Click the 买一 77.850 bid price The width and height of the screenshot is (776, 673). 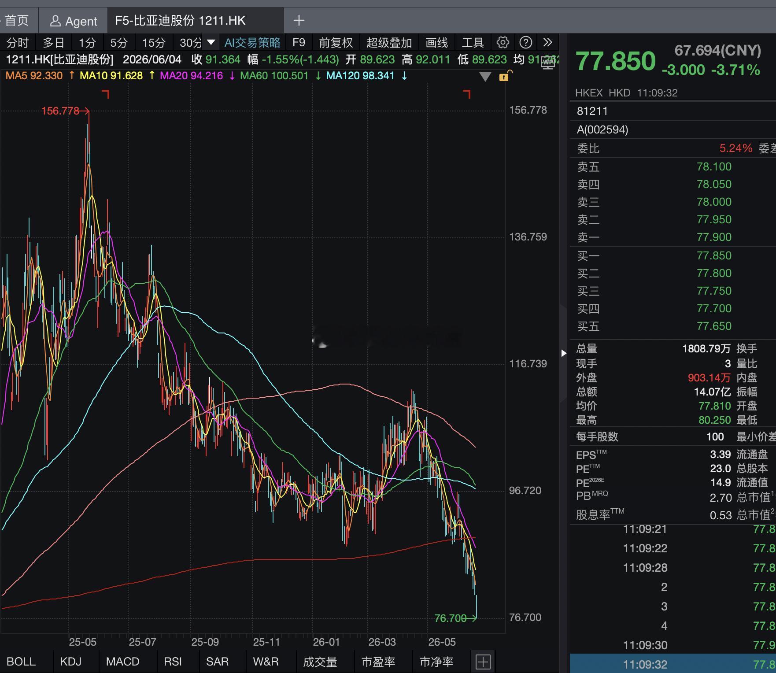click(714, 256)
